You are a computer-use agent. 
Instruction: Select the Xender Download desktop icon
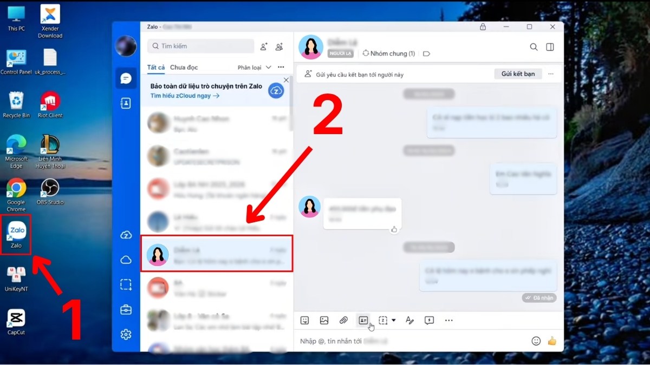click(x=50, y=22)
